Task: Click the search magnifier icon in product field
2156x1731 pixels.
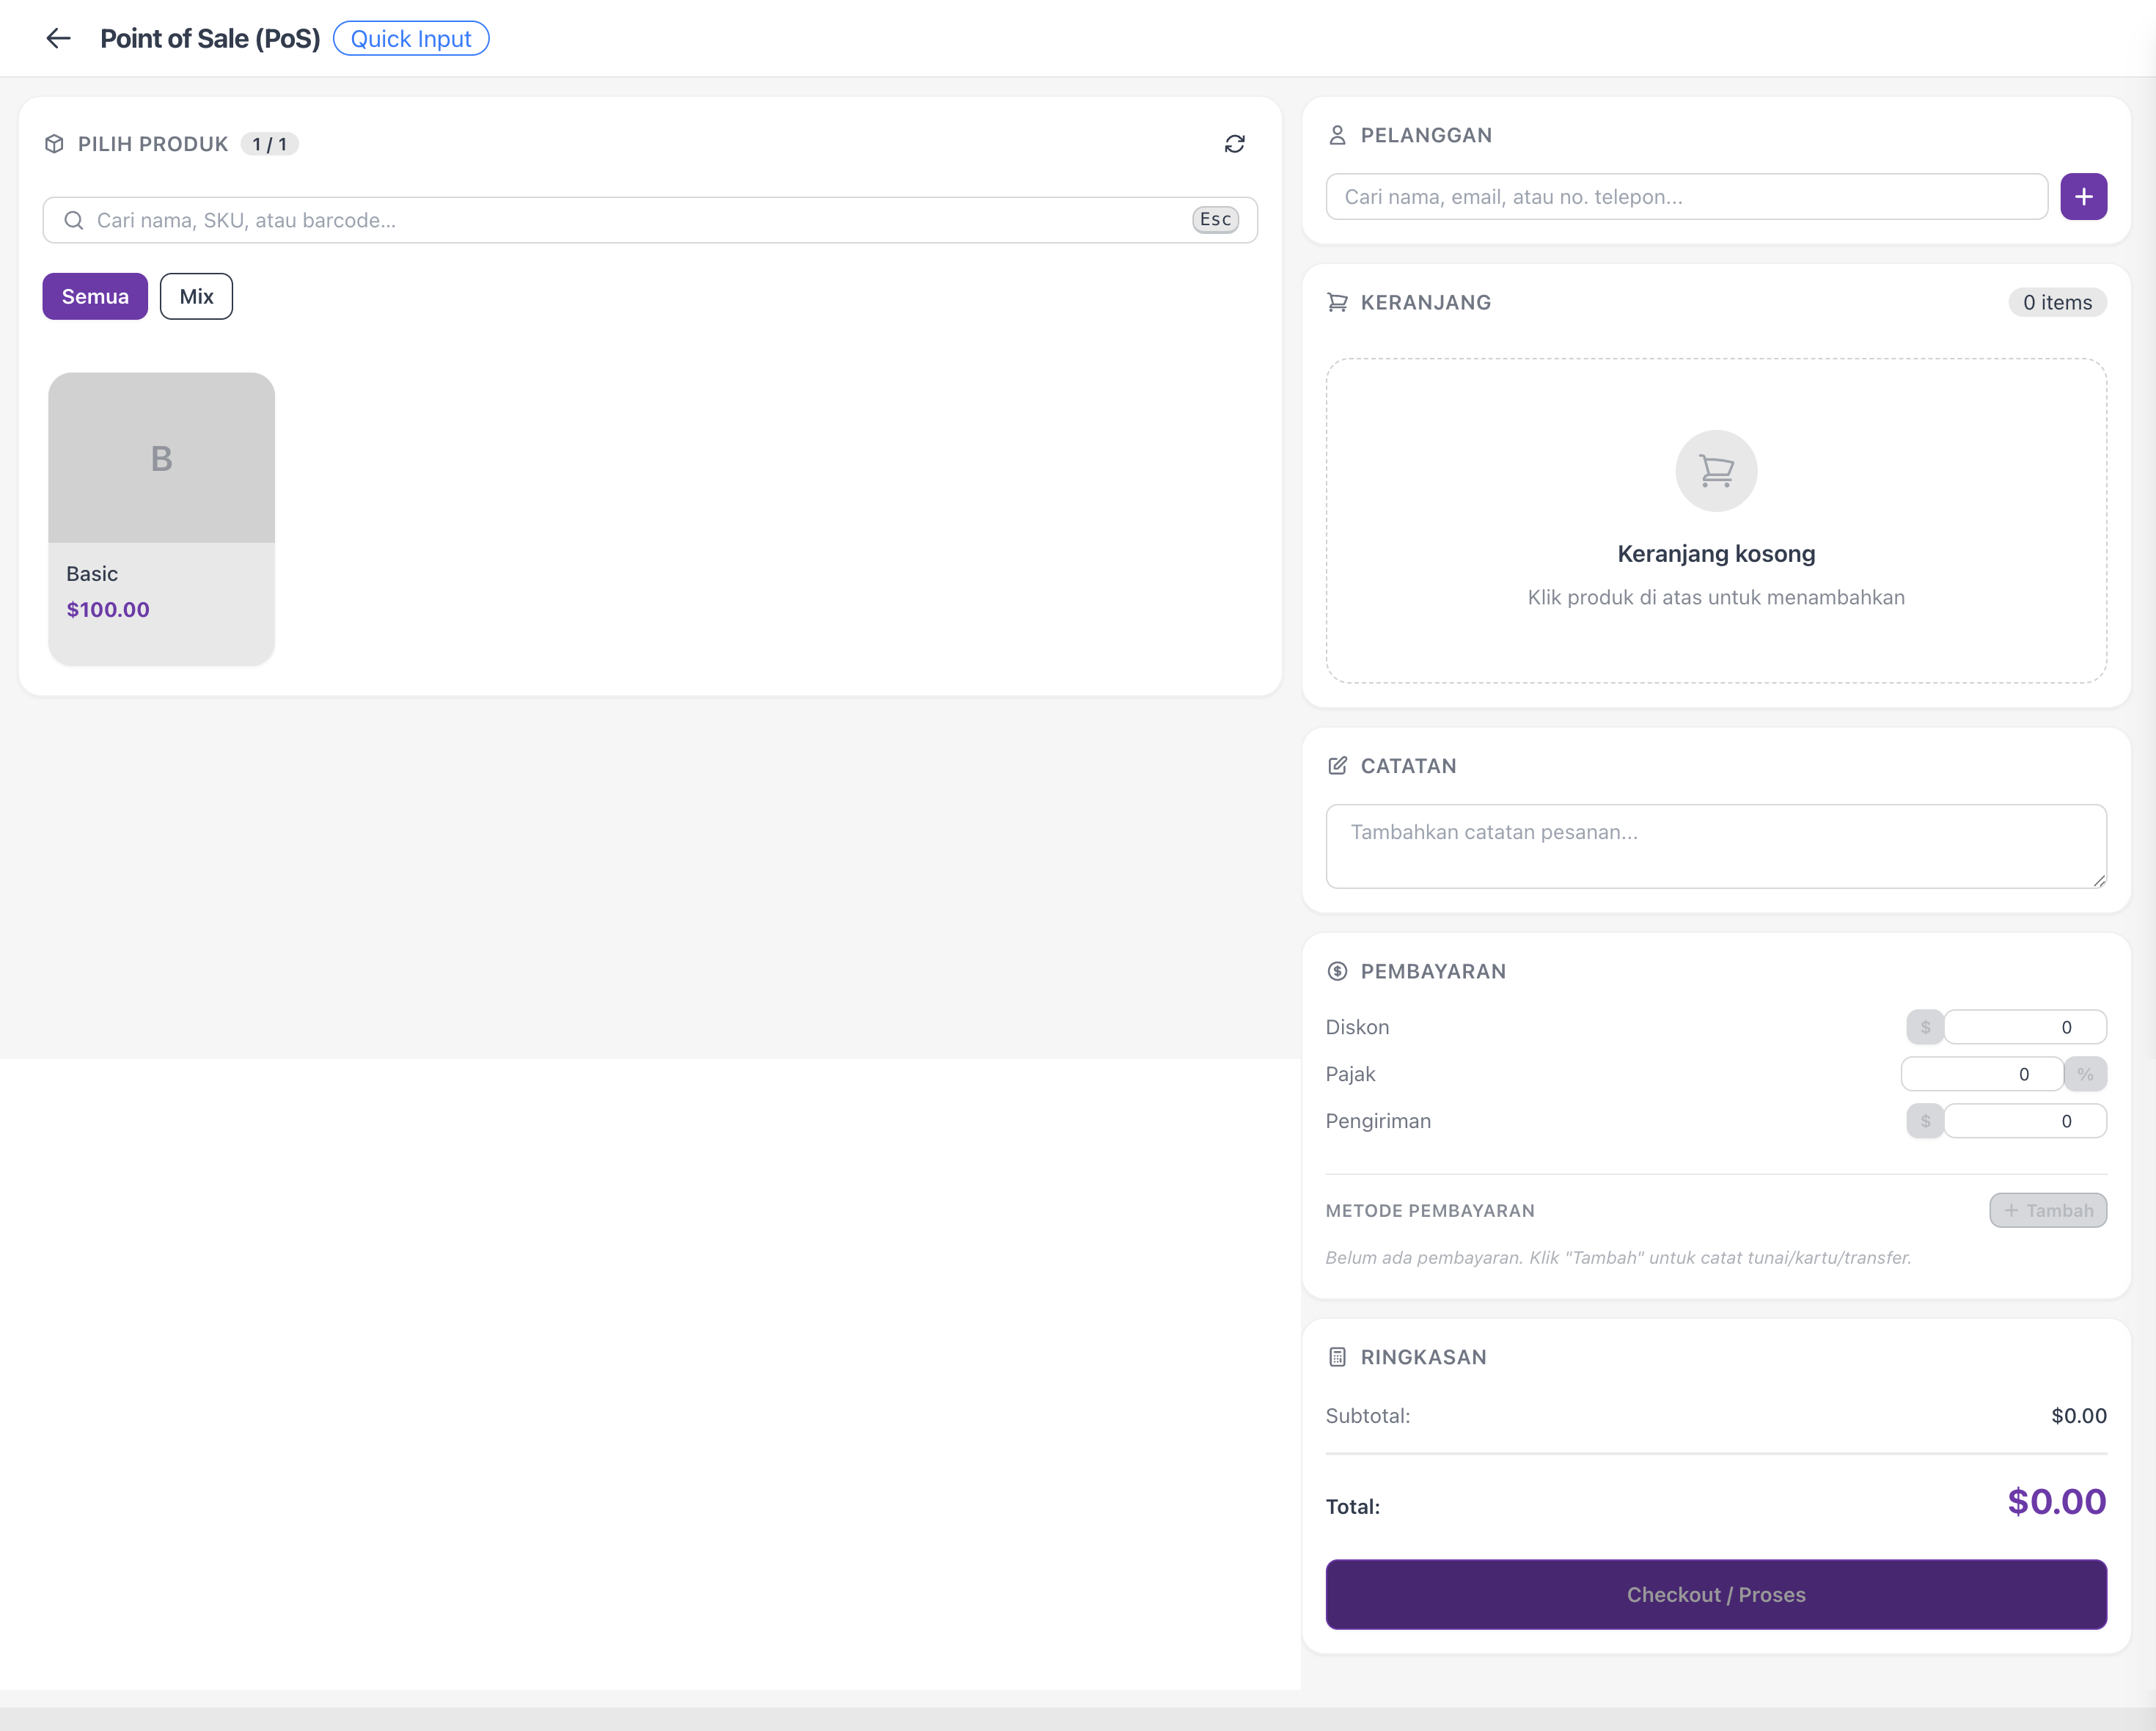Action: pos(74,220)
